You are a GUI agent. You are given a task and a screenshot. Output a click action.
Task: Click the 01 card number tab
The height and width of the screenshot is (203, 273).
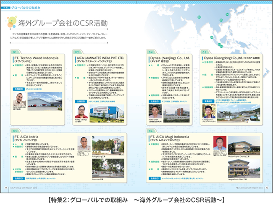pos(15,52)
